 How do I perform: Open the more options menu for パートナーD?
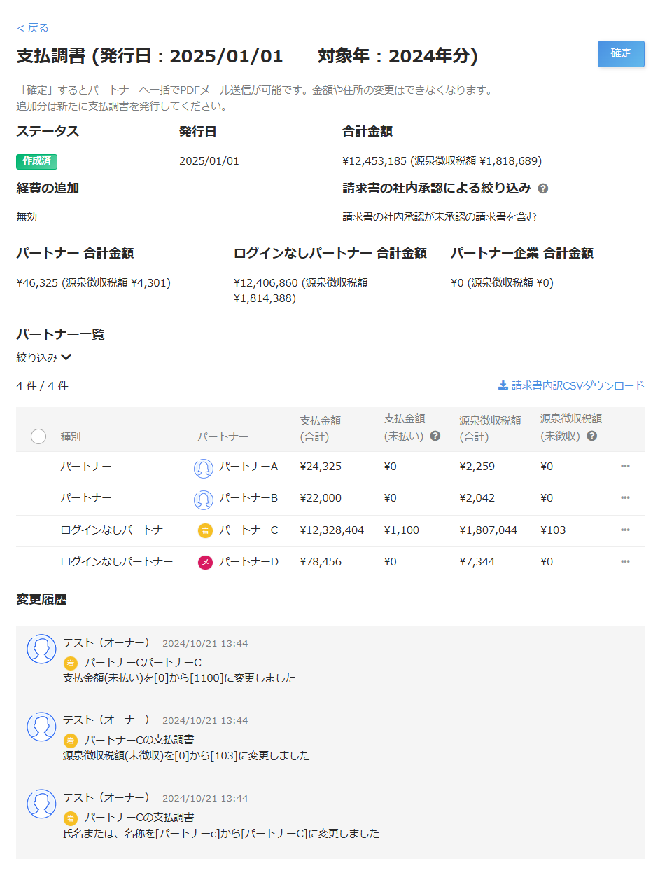625,562
